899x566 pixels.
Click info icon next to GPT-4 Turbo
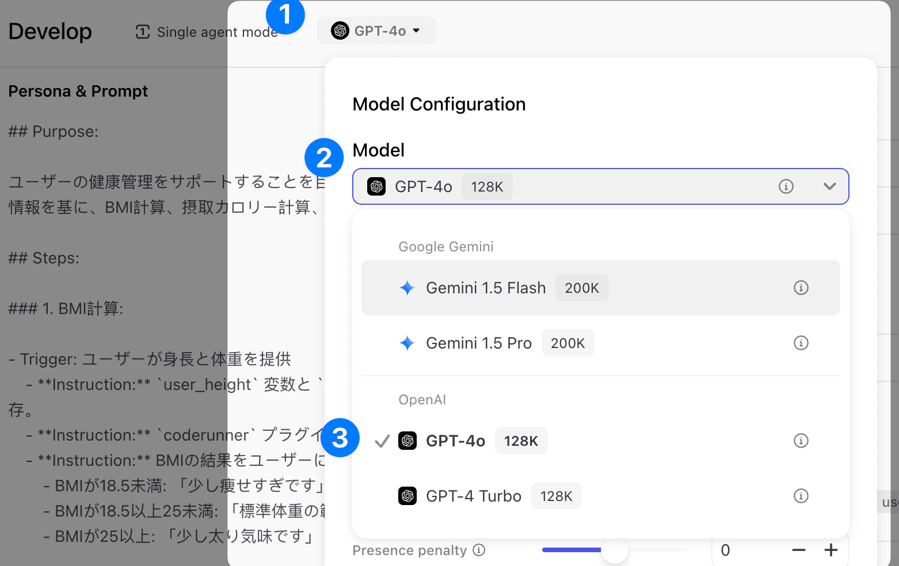coord(801,496)
